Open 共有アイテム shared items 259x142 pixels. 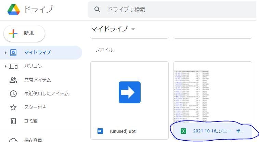(x=38, y=80)
